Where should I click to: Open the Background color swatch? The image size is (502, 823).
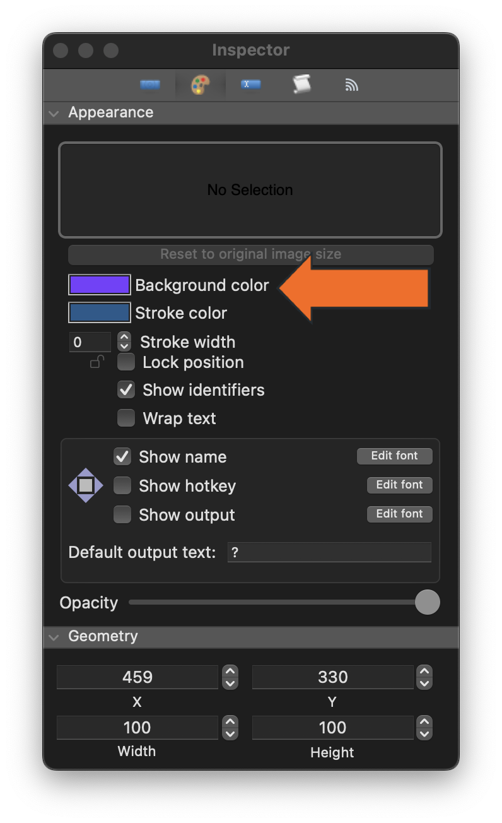(99, 285)
